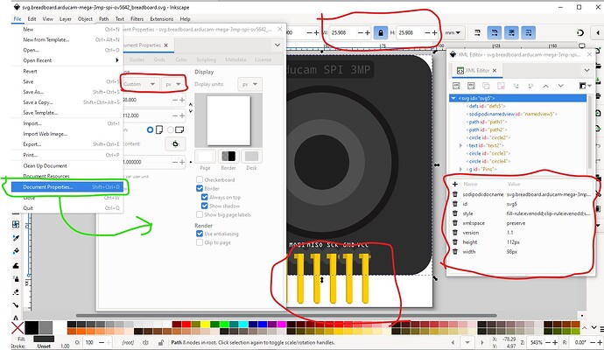Enable the Clip to page checkbox
Screen dimensions: 604x350
point(200,241)
